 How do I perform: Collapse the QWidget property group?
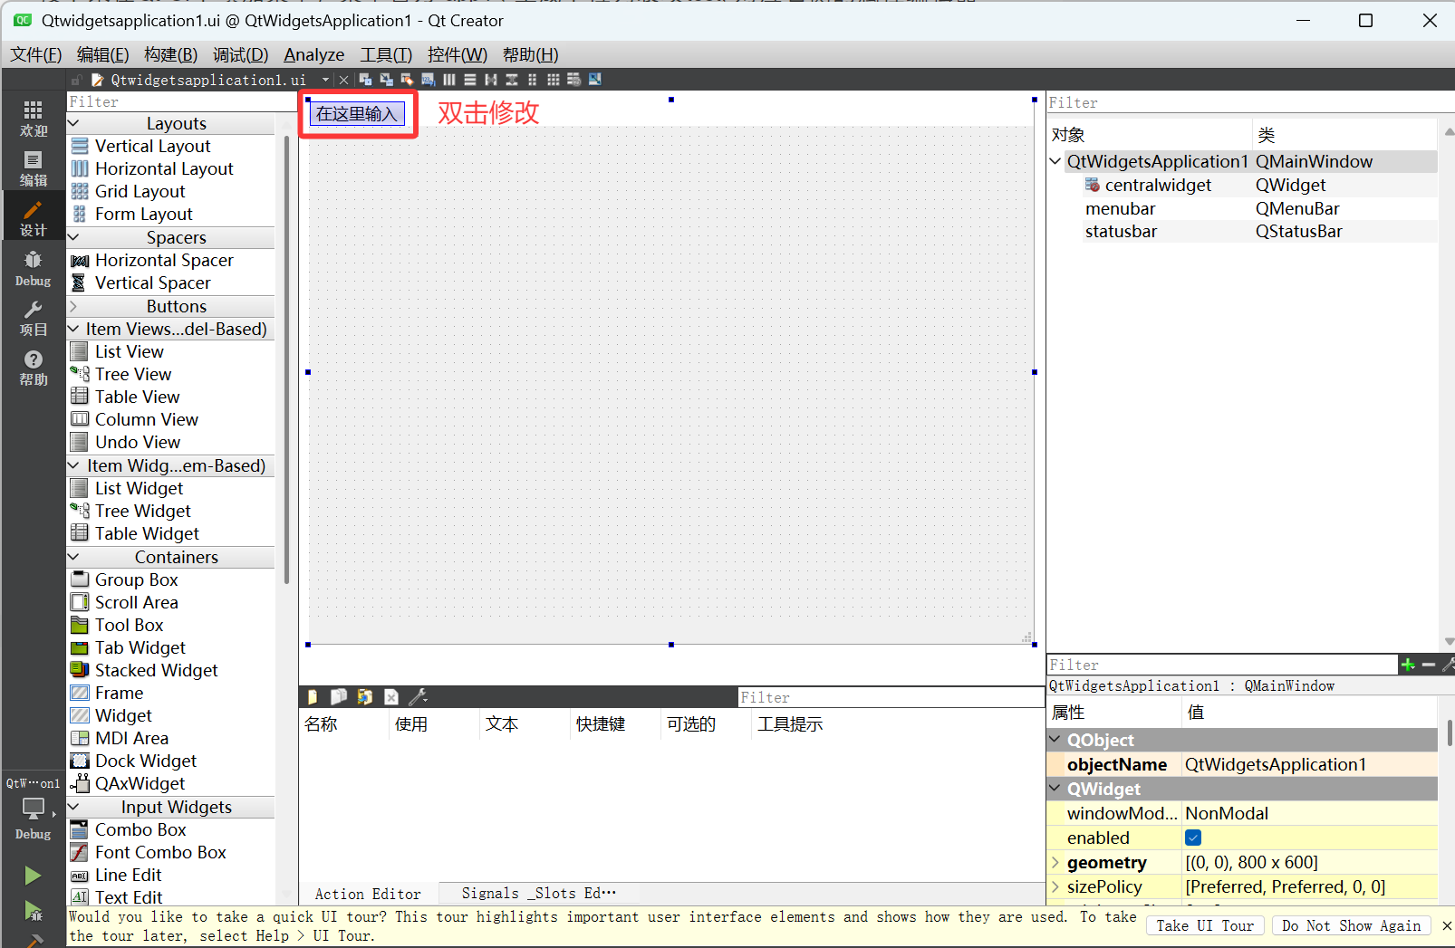[1055, 789]
